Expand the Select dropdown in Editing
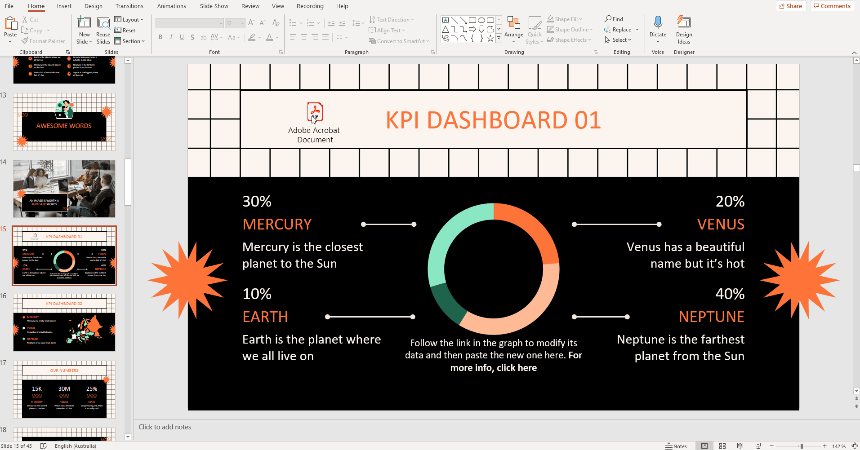 (619, 40)
